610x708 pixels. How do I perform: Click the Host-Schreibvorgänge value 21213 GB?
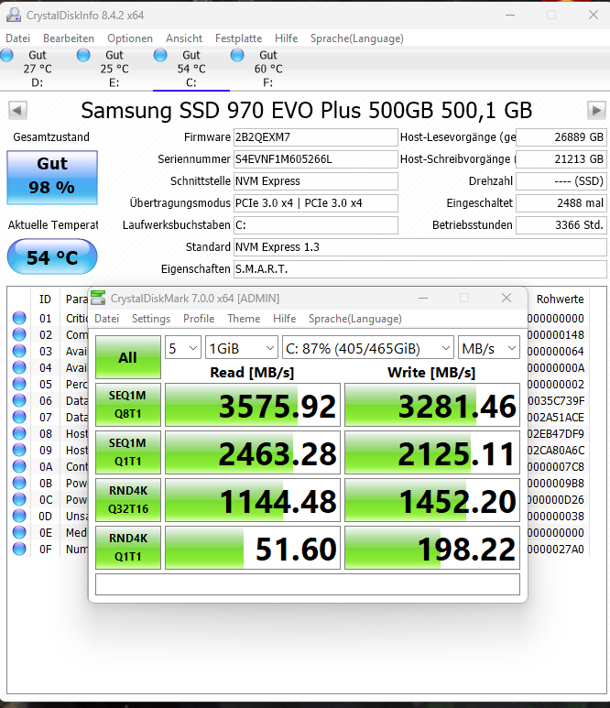tap(561, 159)
